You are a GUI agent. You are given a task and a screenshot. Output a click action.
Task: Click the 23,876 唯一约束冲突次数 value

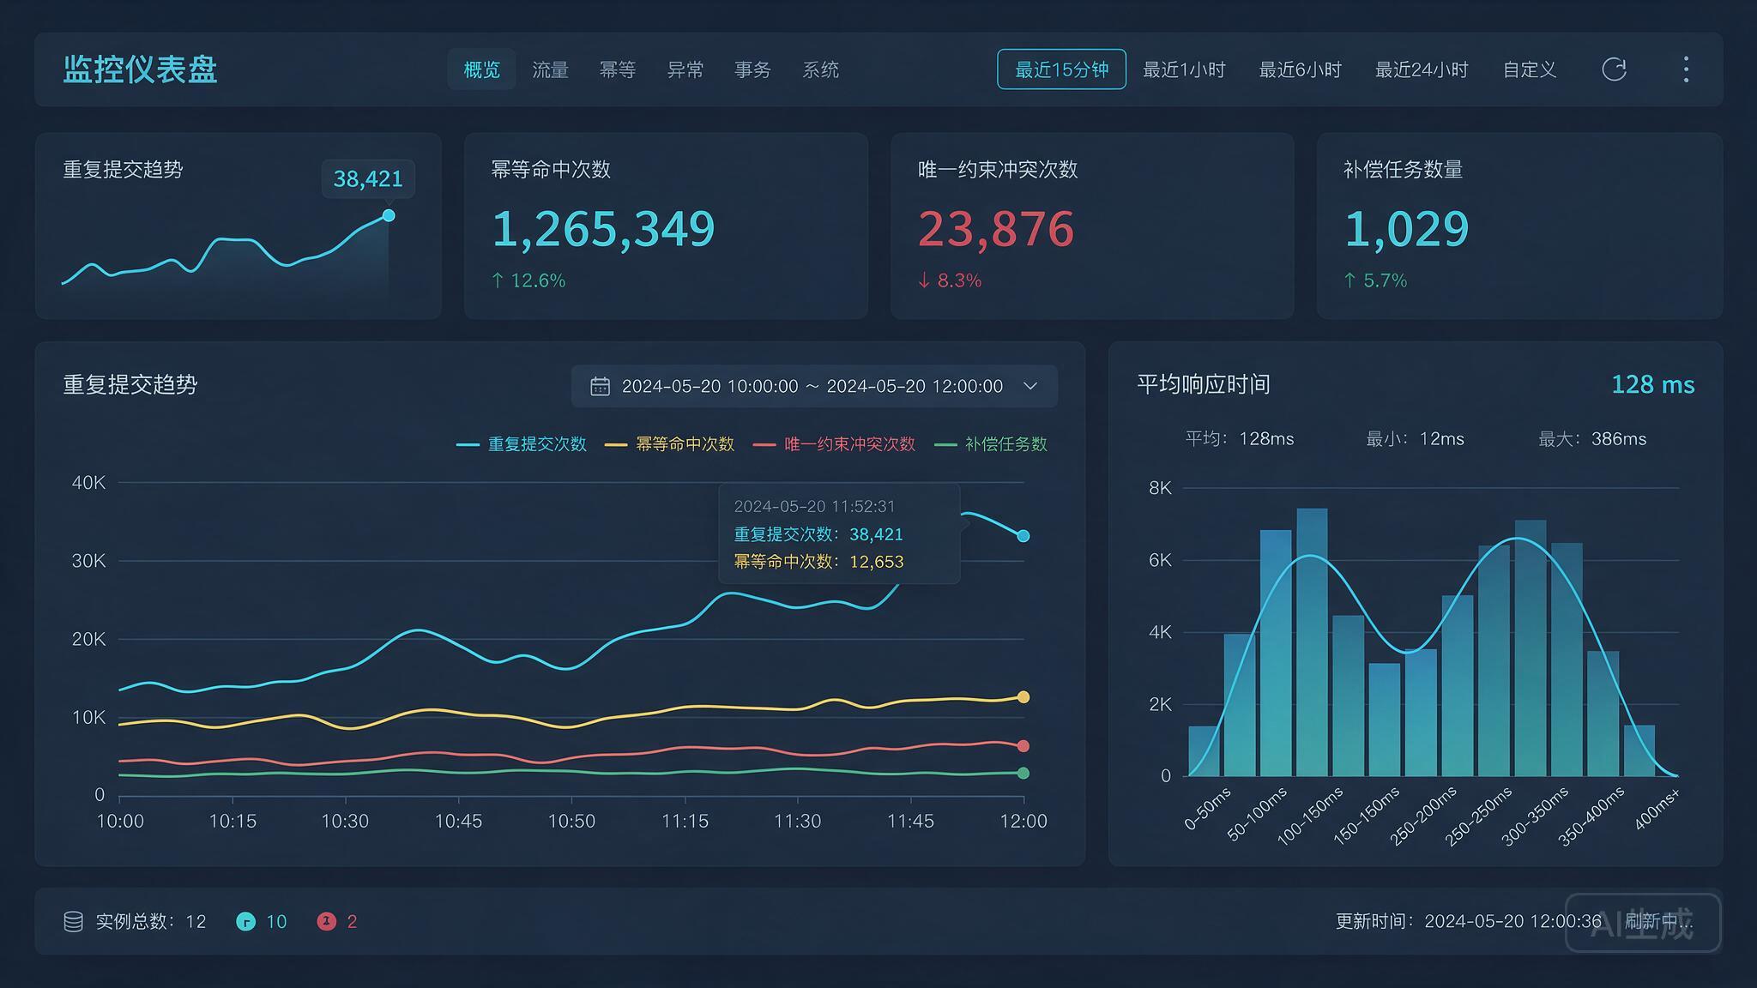[996, 229]
